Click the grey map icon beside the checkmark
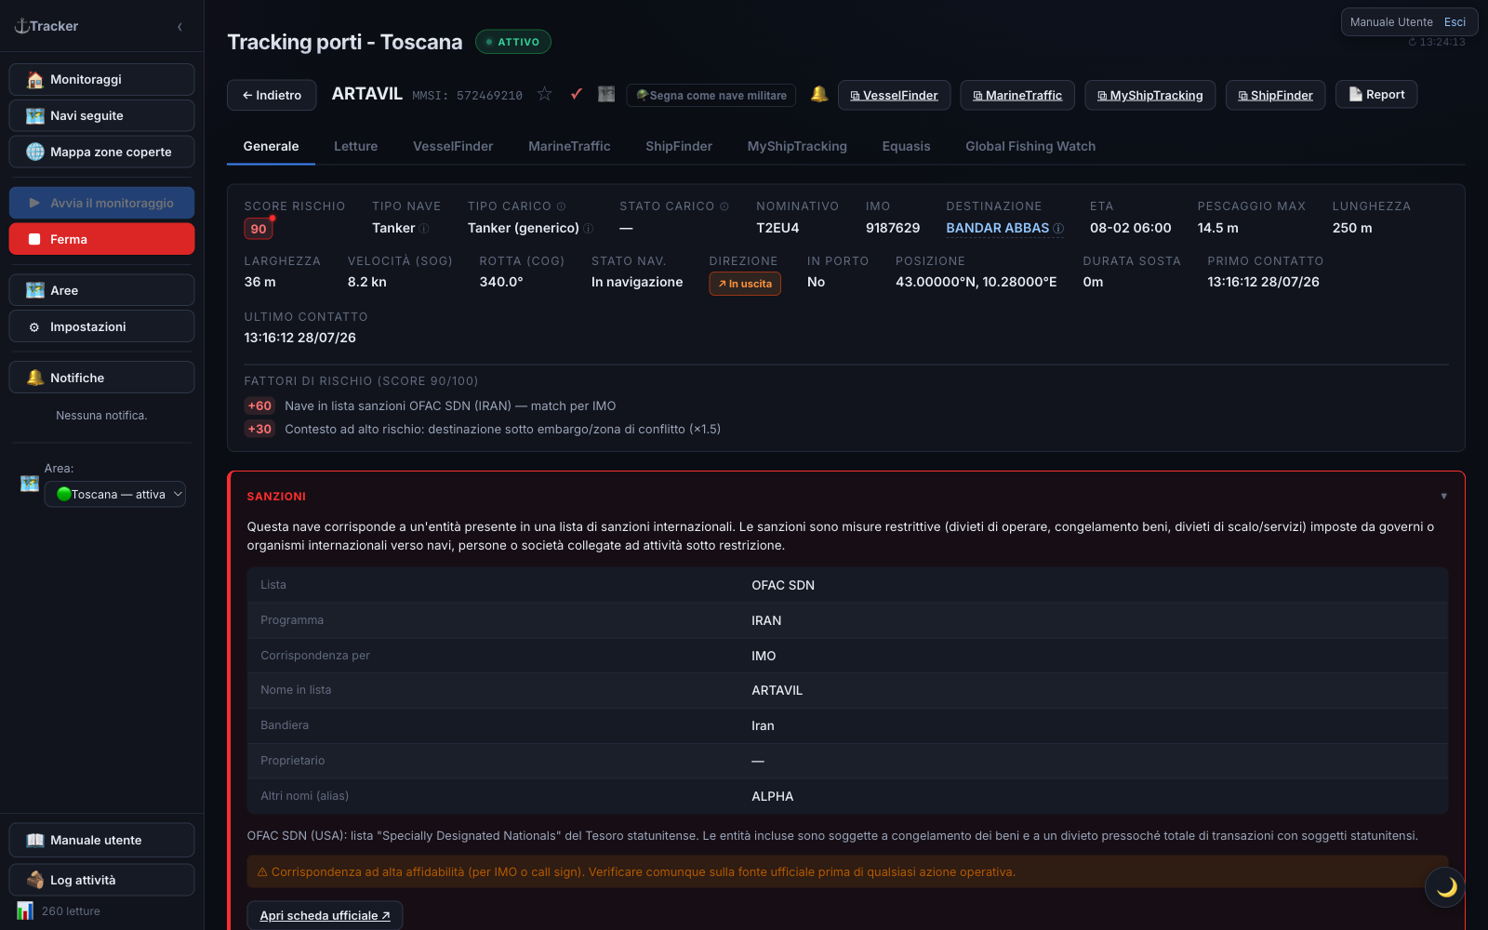 (x=606, y=94)
